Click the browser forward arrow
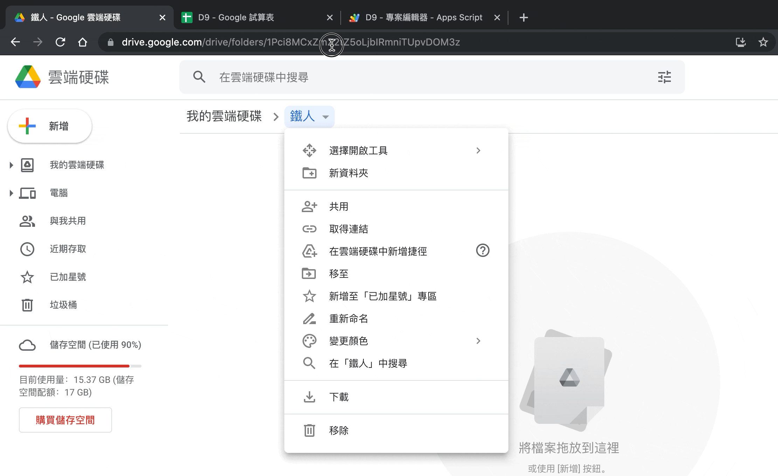The image size is (778, 476). point(38,42)
